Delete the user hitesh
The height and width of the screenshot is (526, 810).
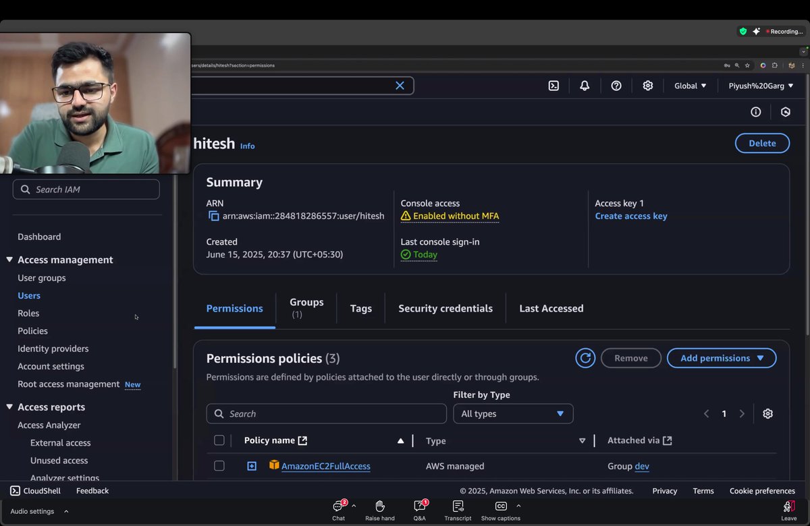coord(762,143)
